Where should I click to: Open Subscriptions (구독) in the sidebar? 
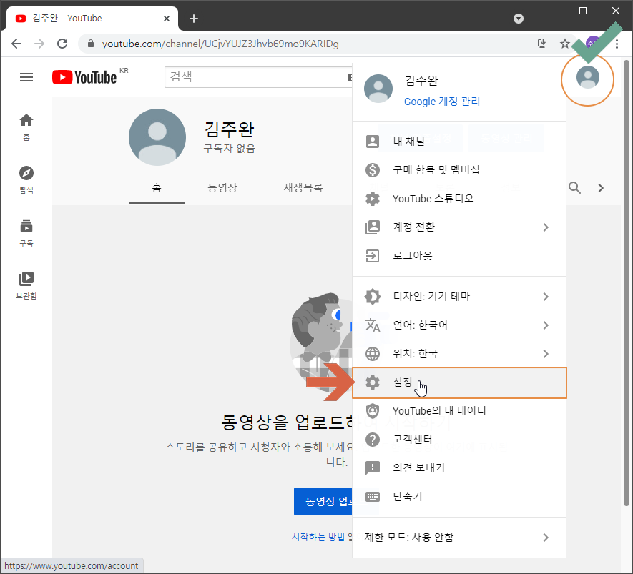point(26,233)
